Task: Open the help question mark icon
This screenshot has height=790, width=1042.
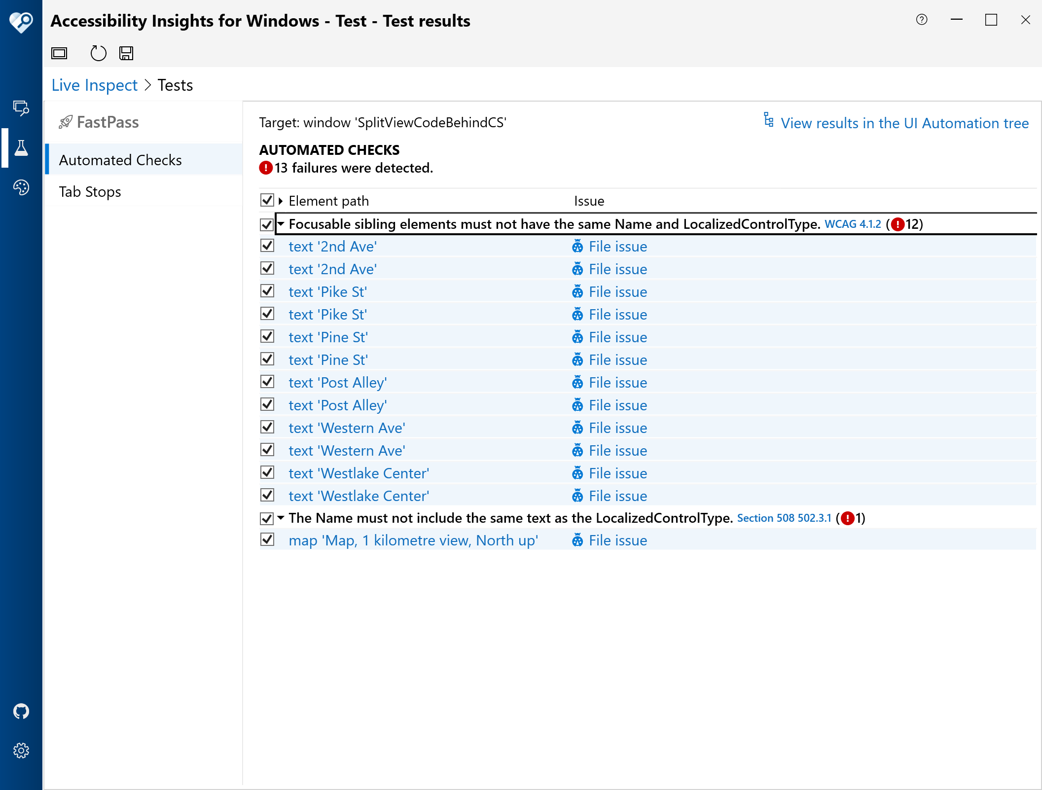Action: (x=922, y=20)
